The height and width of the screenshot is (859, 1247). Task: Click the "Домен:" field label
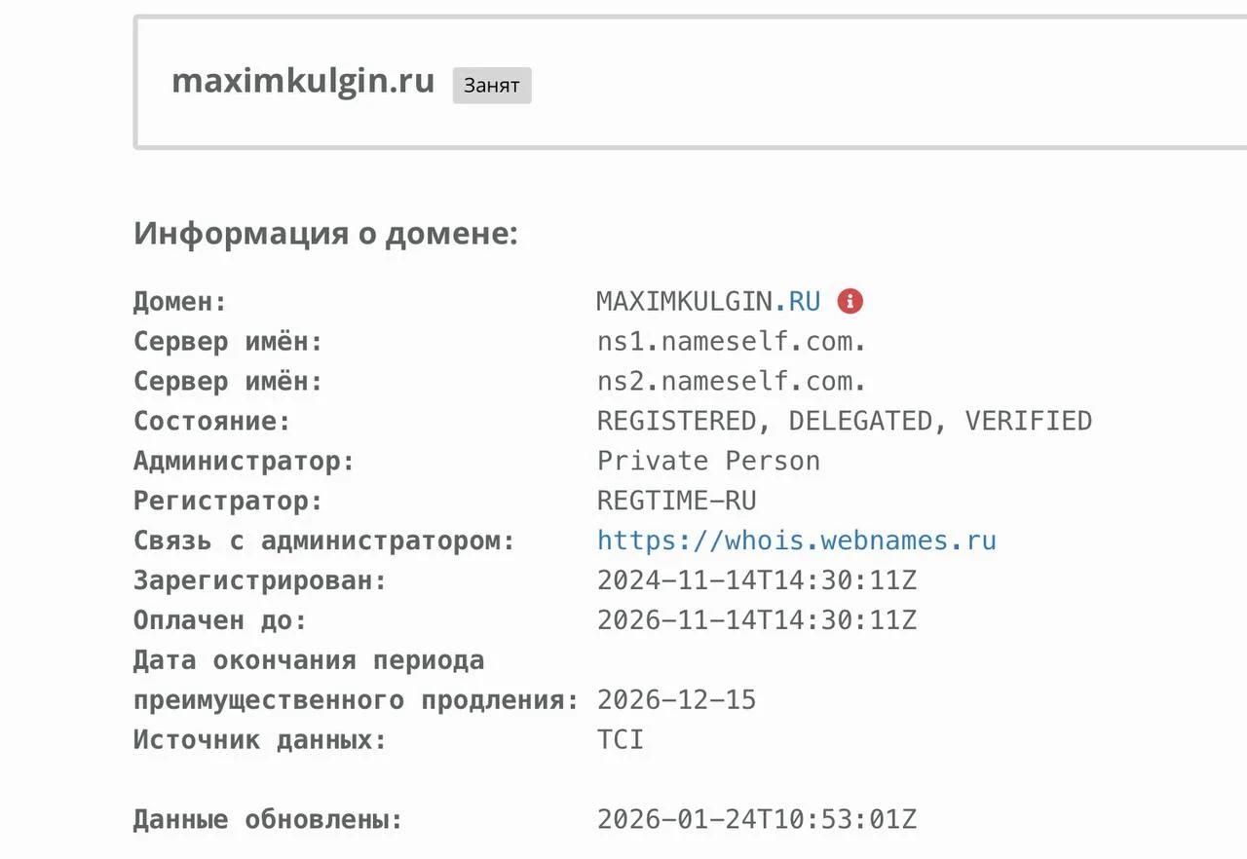pos(180,302)
